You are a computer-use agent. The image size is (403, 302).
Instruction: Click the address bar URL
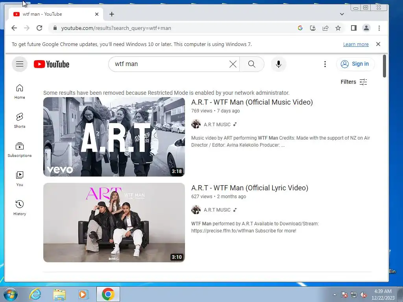pyautogui.click(x=116, y=28)
